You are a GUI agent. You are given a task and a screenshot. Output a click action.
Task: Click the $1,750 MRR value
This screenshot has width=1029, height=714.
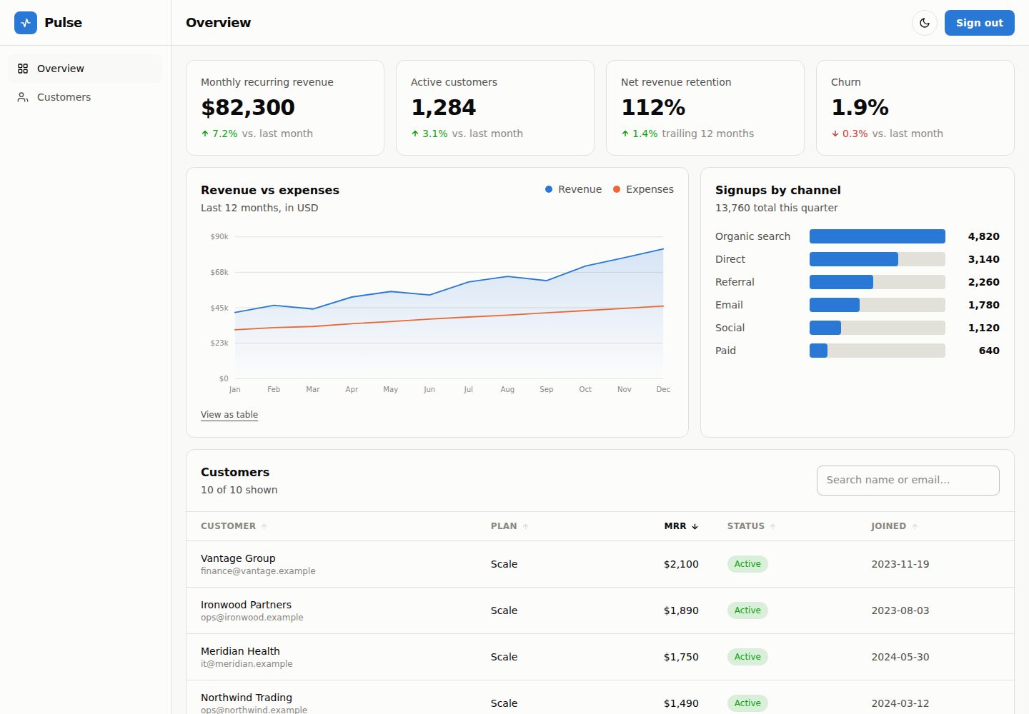(681, 657)
